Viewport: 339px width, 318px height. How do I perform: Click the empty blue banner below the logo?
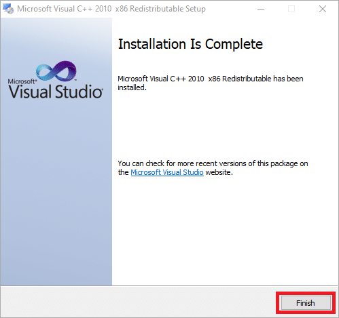click(x=56, y=192)
